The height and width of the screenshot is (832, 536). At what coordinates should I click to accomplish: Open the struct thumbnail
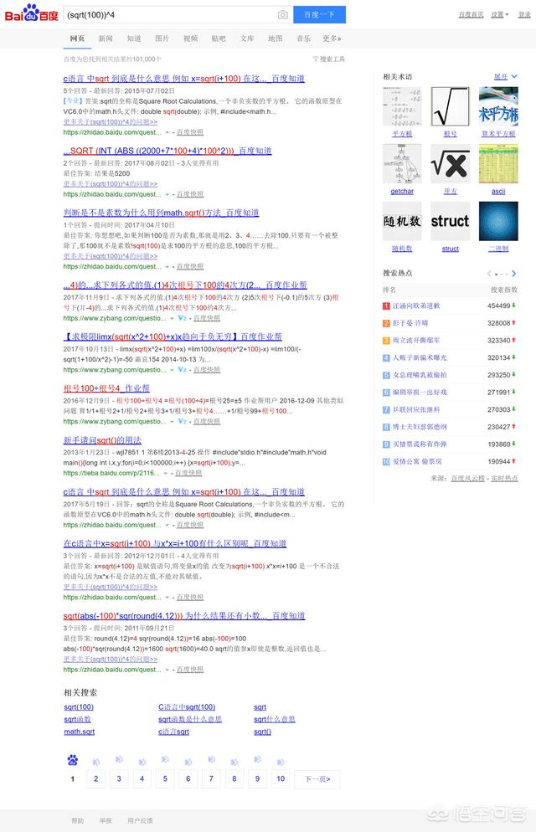pyautogui.click(x=450, y=221)
